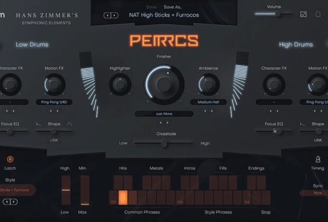Select the Endings key group label
Screen dimensions: 328x222
point(256,168)
